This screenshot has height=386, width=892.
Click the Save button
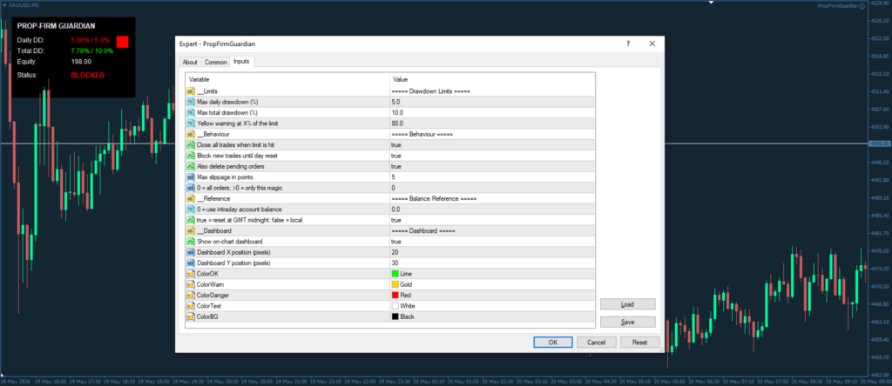pos(627,322)
